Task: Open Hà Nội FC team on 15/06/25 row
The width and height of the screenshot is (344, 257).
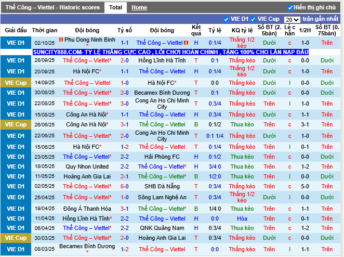Action: tap(87, 147)
